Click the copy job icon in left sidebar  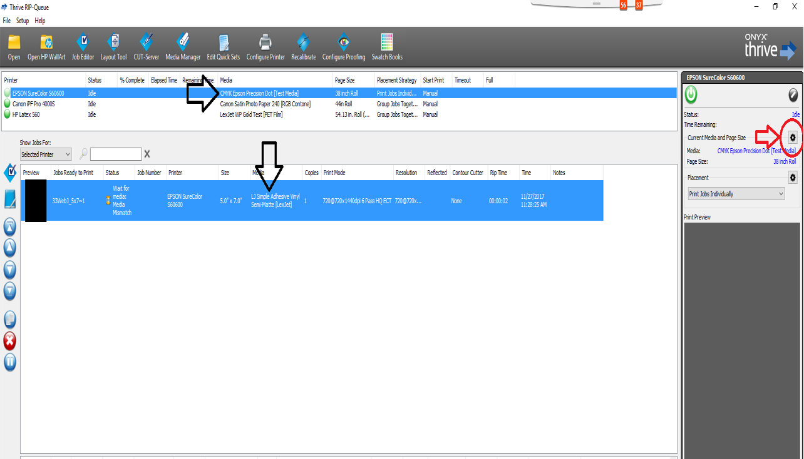coord(10,320)
